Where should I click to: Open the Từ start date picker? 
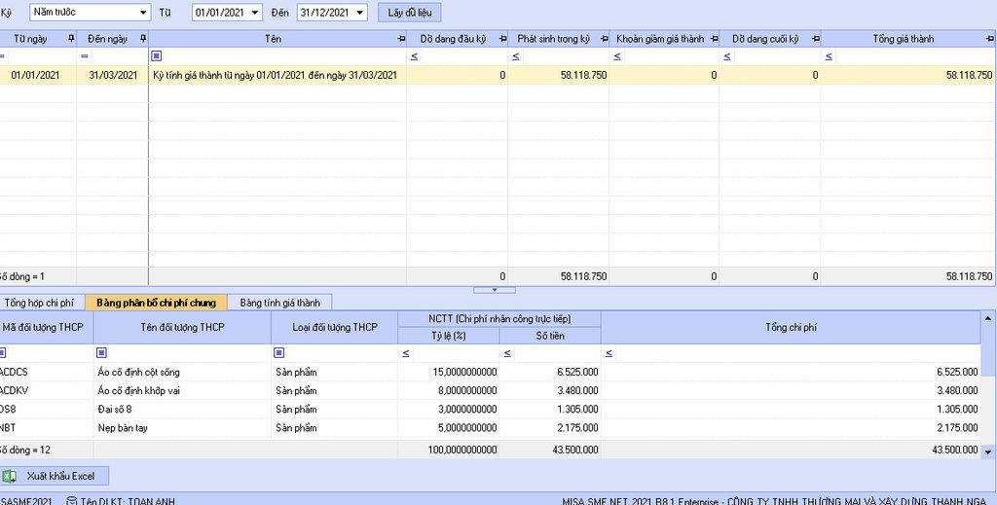[x=256, y=12]
